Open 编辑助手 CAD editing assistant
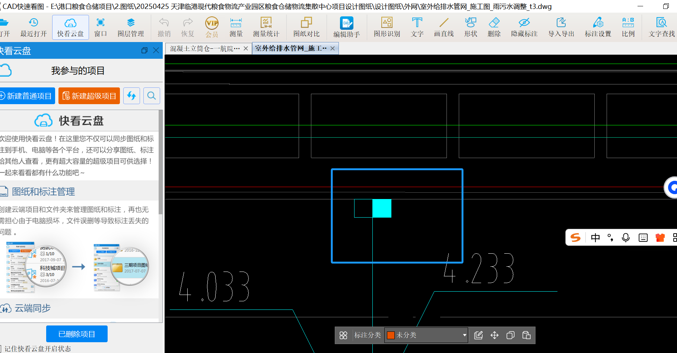 coord(346,27)
